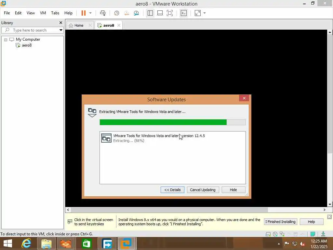
Task: Close the Software Updates dialog
Action: tap(244, 98)
